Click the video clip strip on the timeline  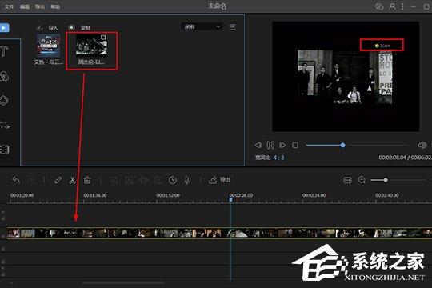(219, 233)
